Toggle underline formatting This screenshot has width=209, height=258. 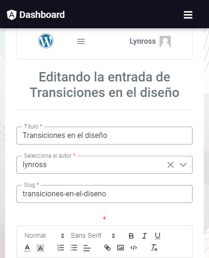pos(158,236)
